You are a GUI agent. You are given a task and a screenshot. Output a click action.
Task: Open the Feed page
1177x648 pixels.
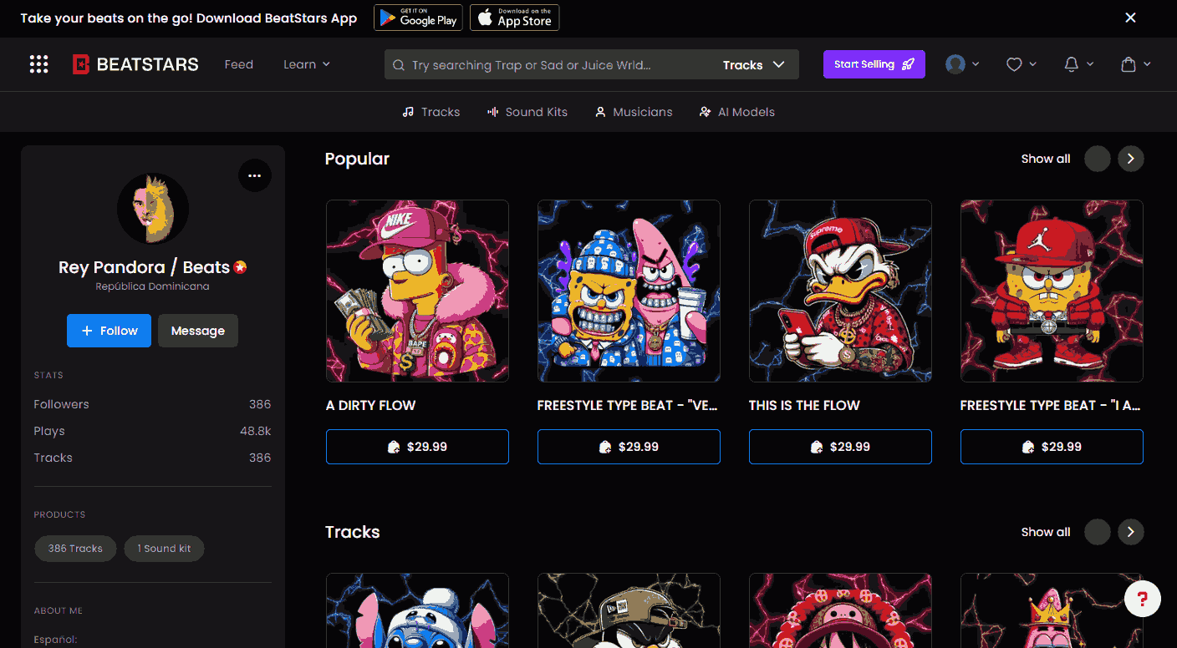point(238,64)
